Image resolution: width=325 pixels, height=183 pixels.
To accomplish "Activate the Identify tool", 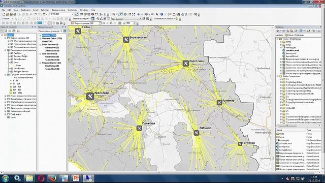I will (x=161, y=14).
